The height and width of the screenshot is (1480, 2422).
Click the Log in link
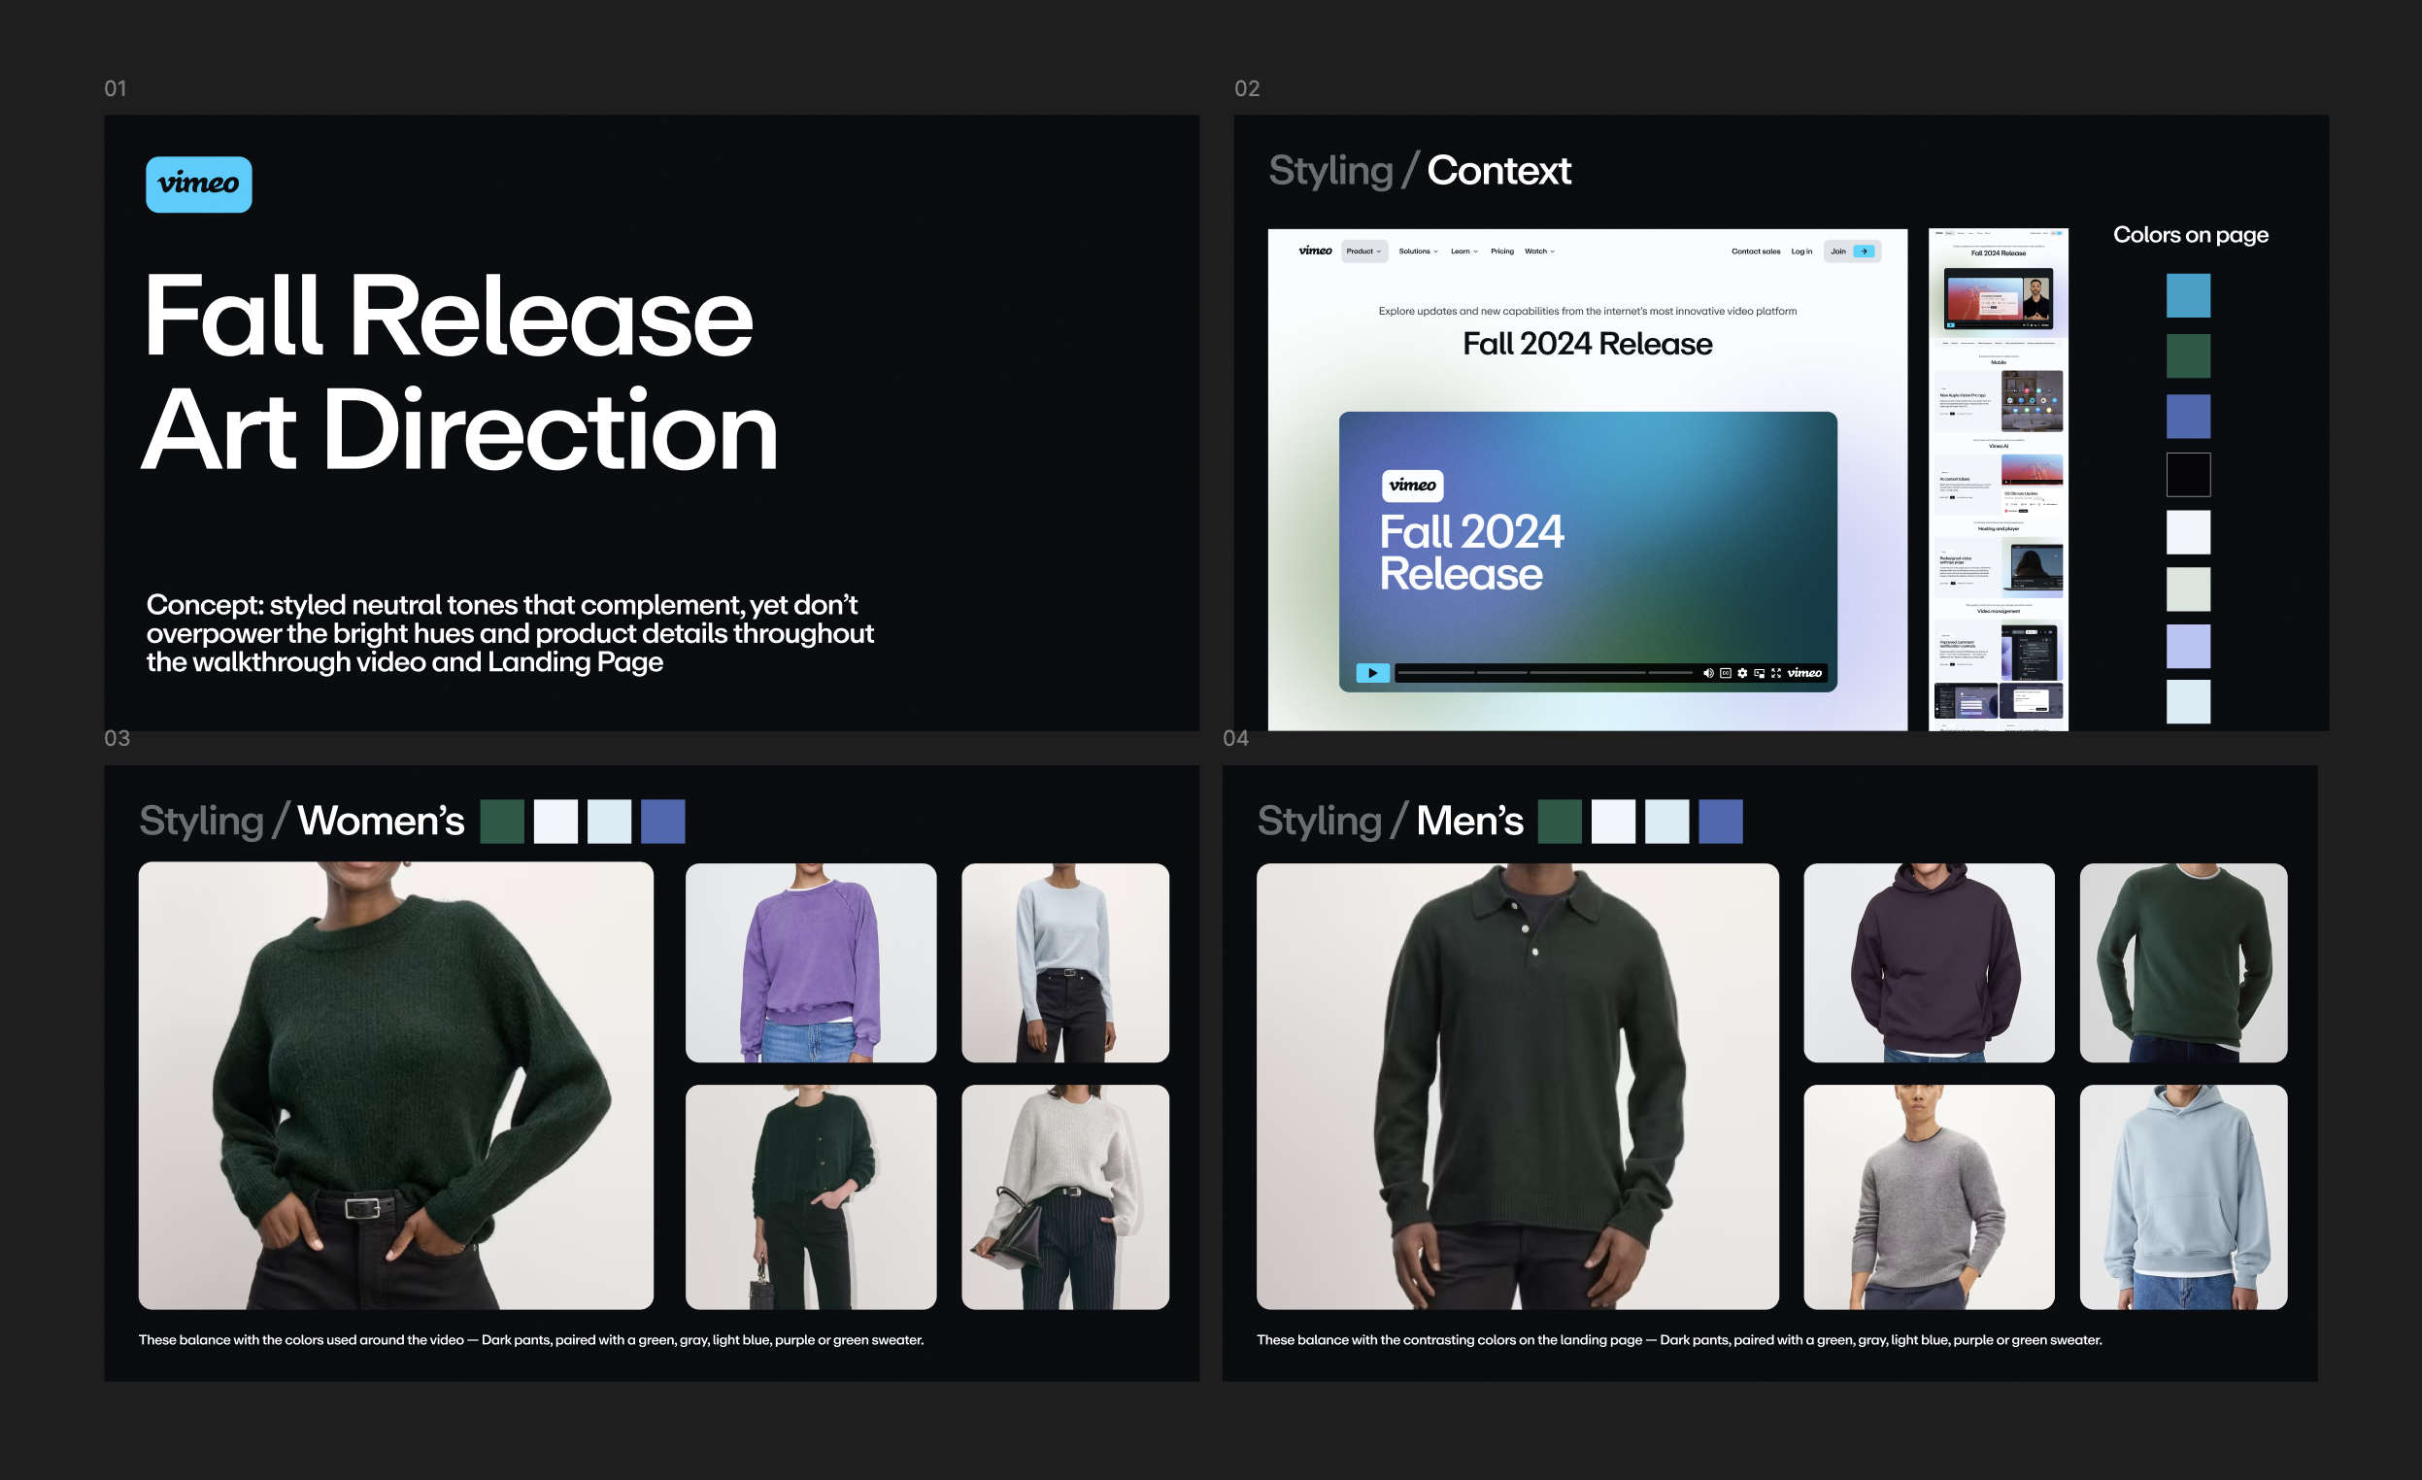[1800, 252]
